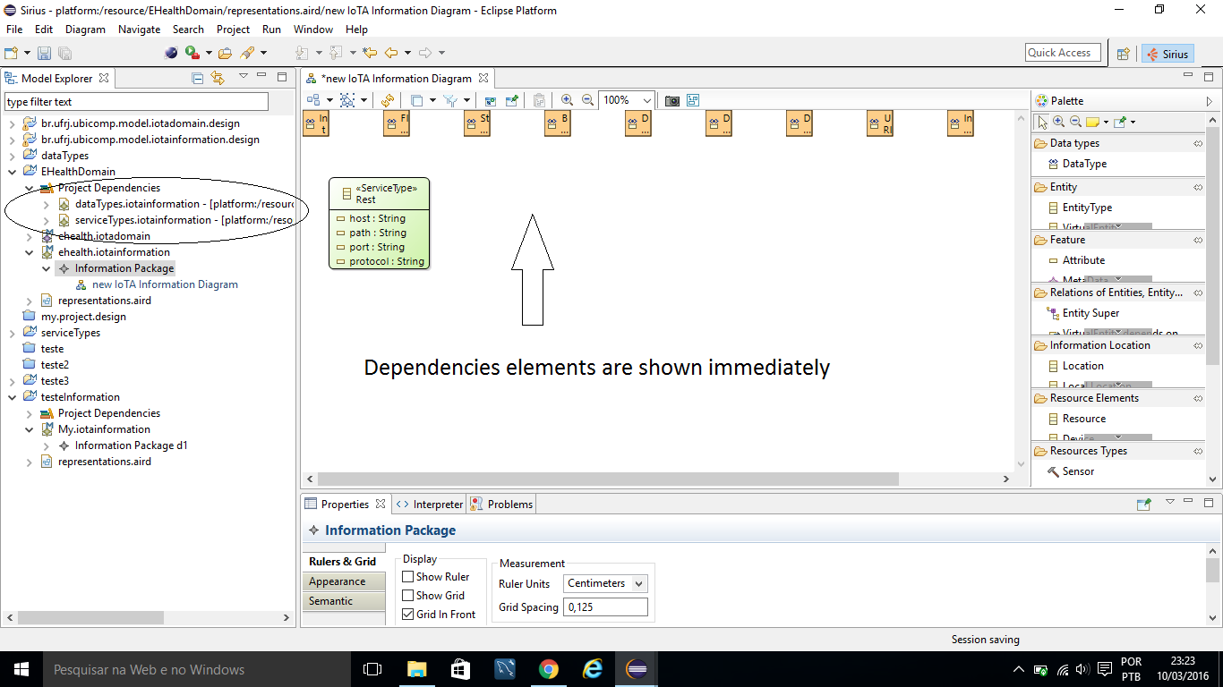Switch to the Interpreter tab
This screenshot has width=1223, height=687.
430,505
